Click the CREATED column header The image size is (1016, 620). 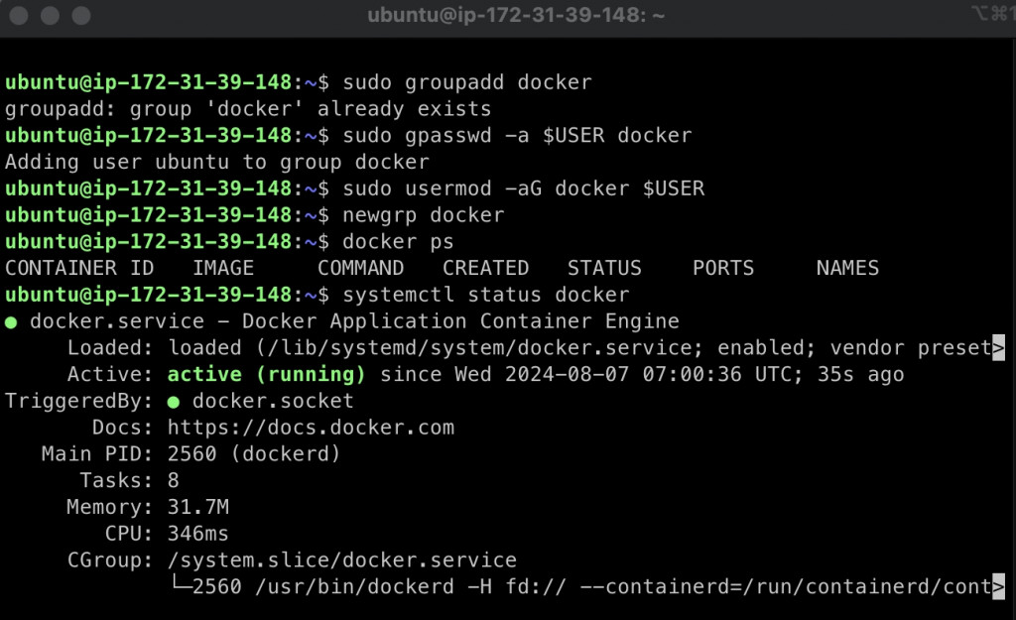coord(485,268)
